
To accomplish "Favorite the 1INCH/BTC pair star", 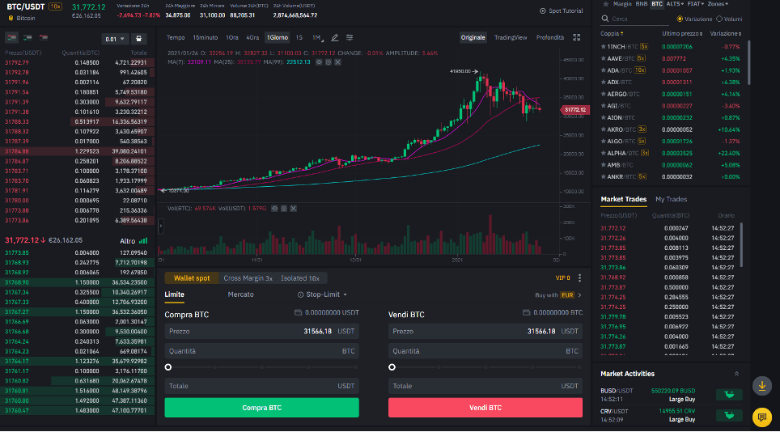I will point(604,47).
